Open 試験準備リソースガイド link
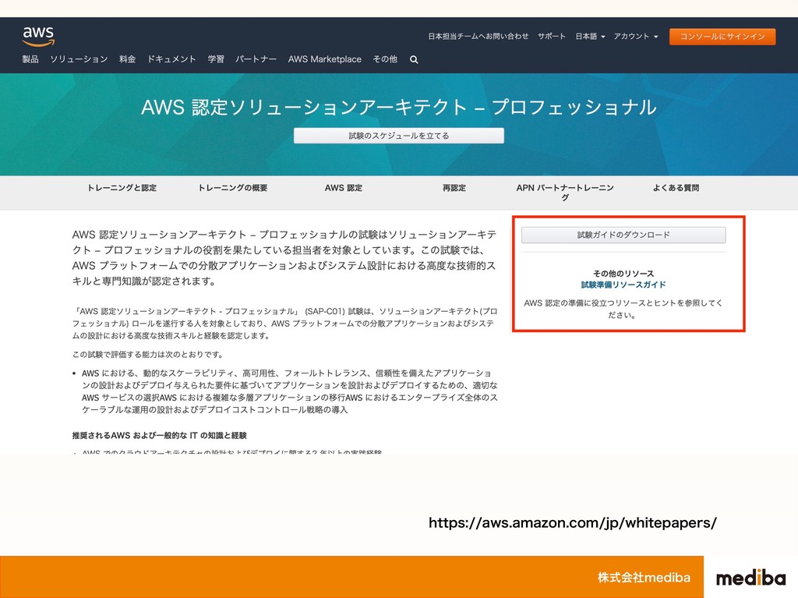The width and height of the screenshot is (798, 598). 623,285
